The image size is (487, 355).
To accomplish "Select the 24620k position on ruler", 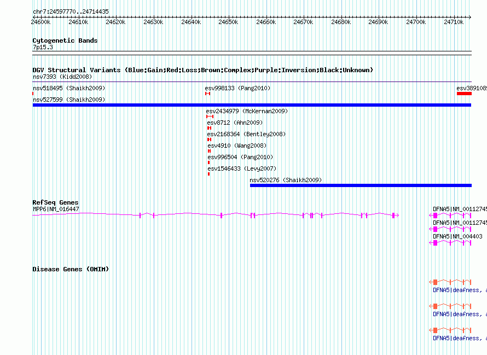I will (x=115, y=22).
